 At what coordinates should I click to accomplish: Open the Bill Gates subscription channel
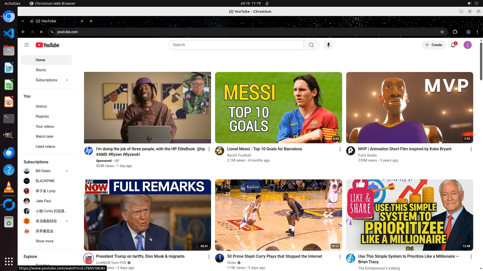pyautogui.click(x=43, y=171)
